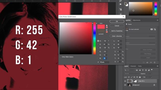Open the layer blend mode Normal dropdown
The height and width of the screenshot is (90, 161).
click(x=132, y=73)
